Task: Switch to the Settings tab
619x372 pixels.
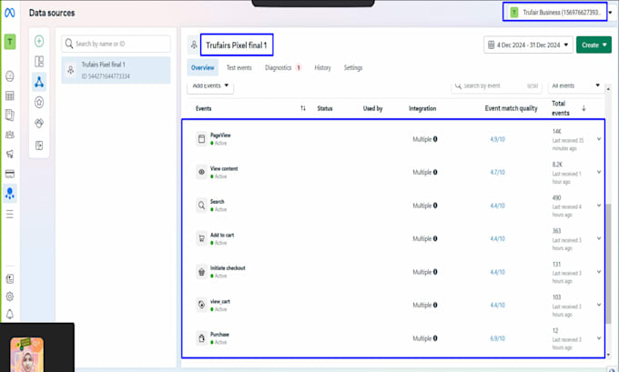Action: click(353, 68)
